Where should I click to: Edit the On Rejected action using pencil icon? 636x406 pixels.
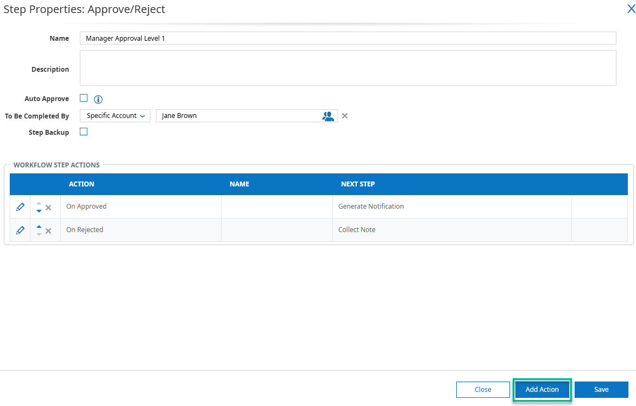pyautogui.click(x=20, y=229)
